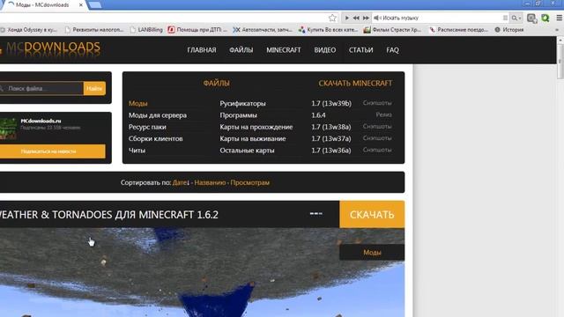Open a new browser tab
The width and height of the screenshot is (564, 317).
pos(94,5)
